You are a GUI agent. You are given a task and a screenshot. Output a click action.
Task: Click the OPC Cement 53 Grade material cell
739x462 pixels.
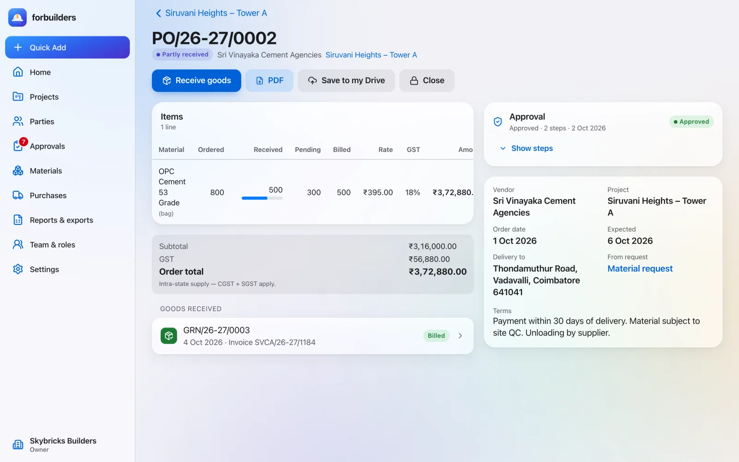(x=172, y=192)
